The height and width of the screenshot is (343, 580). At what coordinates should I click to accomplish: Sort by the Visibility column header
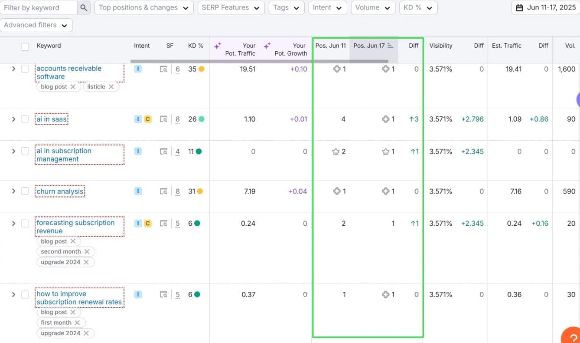pos(440,46)
